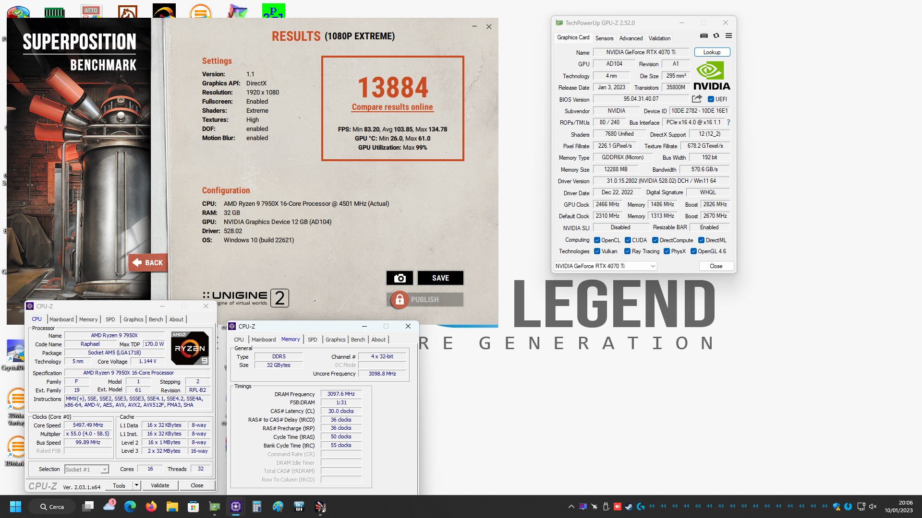Click Close button in left CPU-Z window

click(197, 485)
